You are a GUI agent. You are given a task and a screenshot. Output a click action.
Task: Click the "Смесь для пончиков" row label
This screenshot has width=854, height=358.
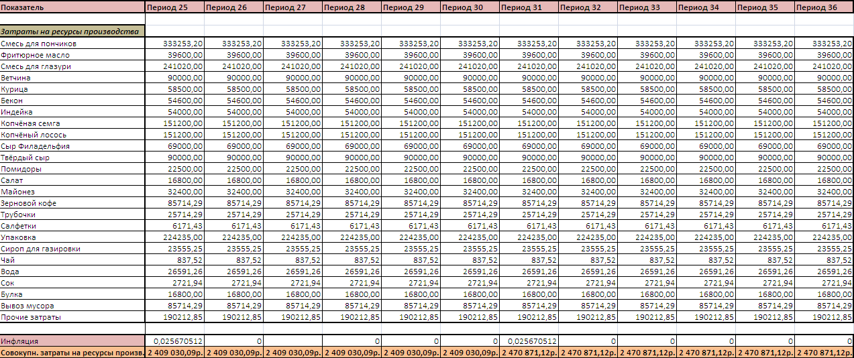[72, 44]
